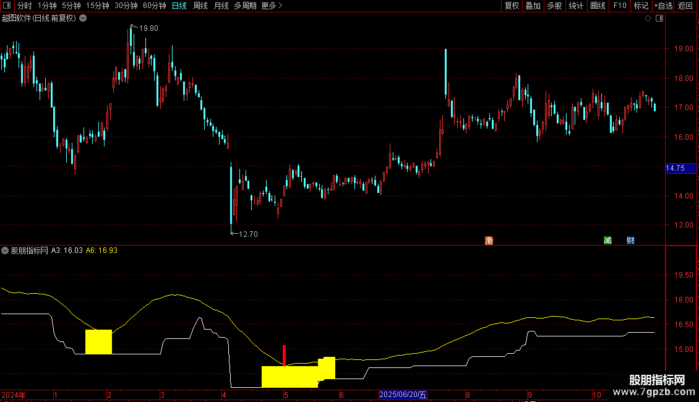
Task: Toggle the 复权 adjustment option
Action: 512,6
